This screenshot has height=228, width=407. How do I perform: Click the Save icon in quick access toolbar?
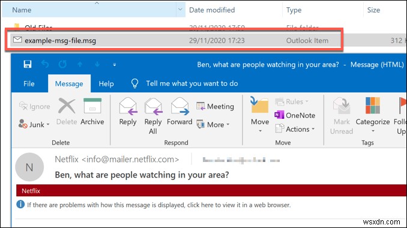(x=28, y=64)
